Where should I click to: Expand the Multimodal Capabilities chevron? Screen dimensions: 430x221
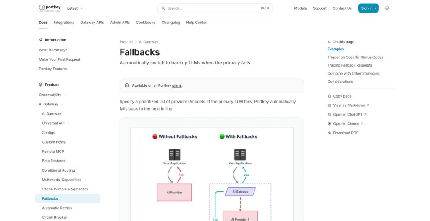point(85,180)
